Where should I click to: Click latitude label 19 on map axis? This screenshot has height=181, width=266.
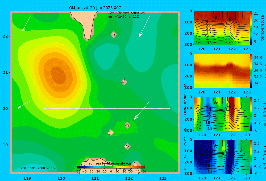[5, 145]
